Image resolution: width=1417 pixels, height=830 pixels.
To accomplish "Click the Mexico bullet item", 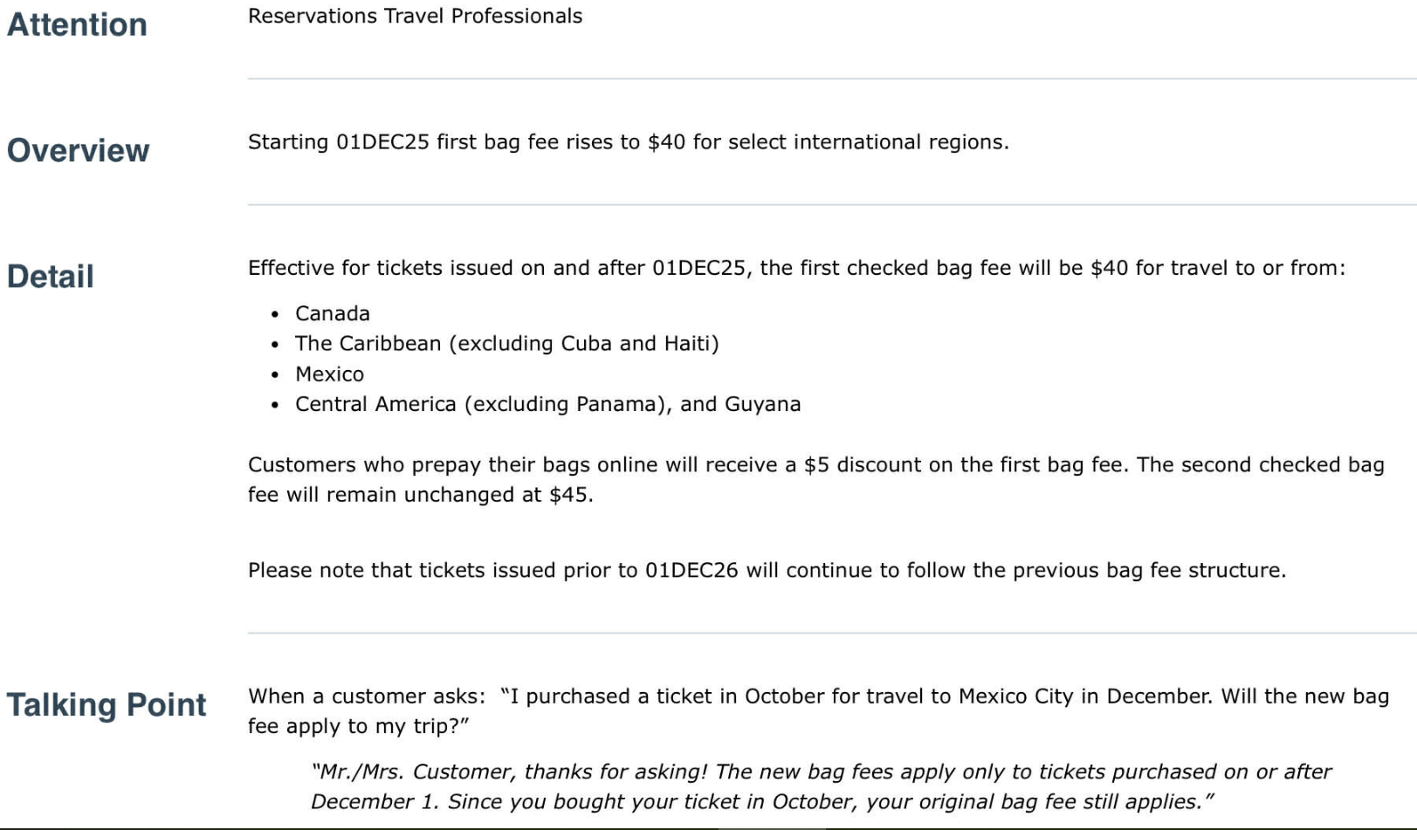I will 329,374.
